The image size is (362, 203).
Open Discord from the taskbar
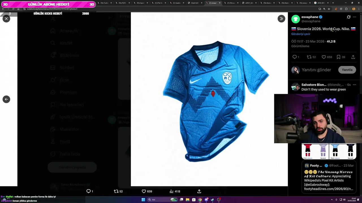(x=206, y=200)
